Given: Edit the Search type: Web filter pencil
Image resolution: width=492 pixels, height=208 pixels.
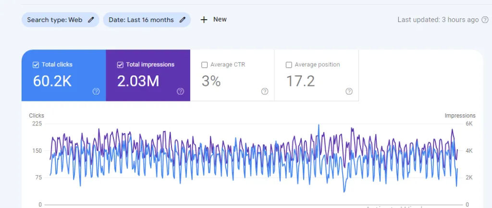Looking at the screenshot, I should (x=91, y=20).
